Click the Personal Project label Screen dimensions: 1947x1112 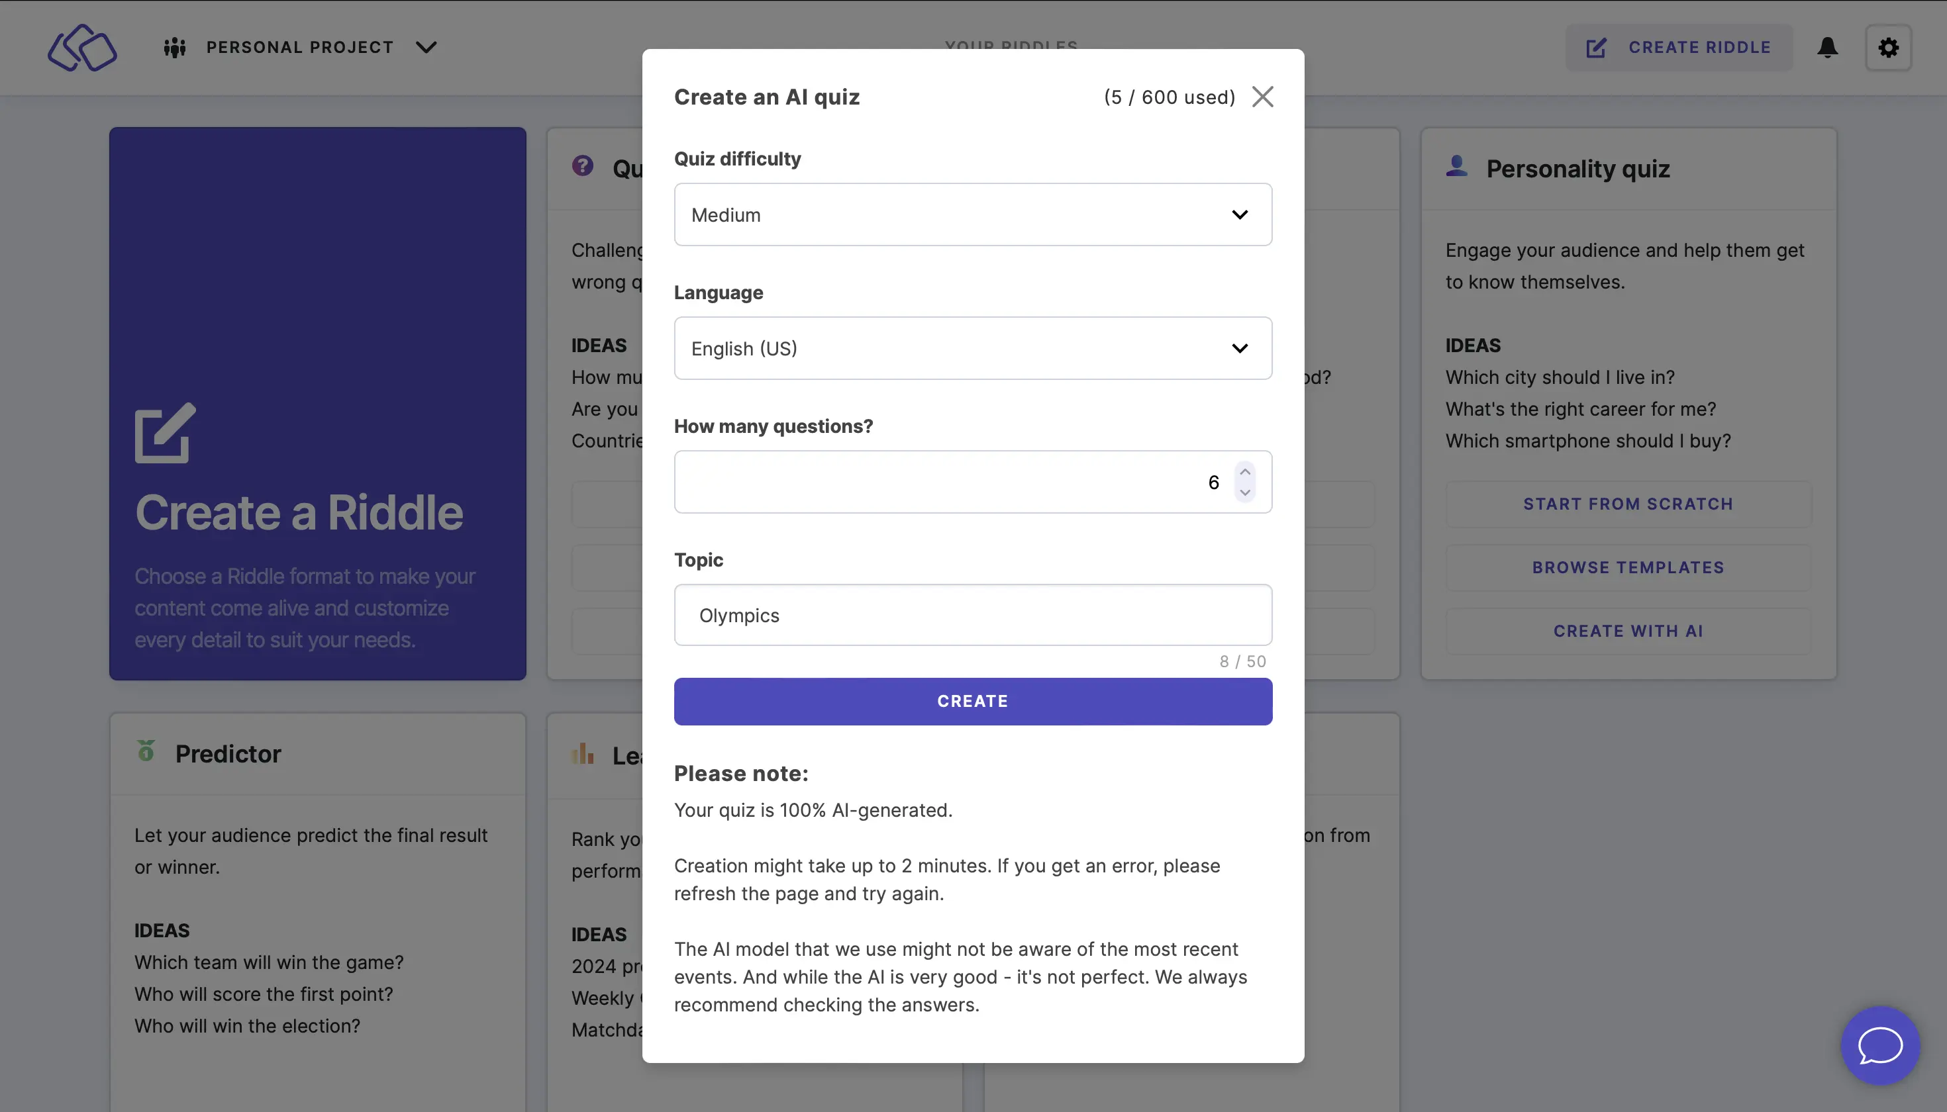click(x=299, y=48)
